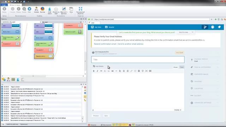
Task: Open the WordPress user profile avatar icon
Action: tap(213, 27)
